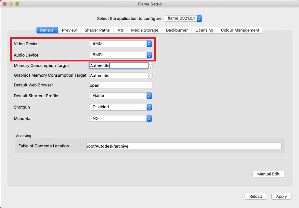
Task: Open the Colour Management tab
Action: click(x=240, y=30)
